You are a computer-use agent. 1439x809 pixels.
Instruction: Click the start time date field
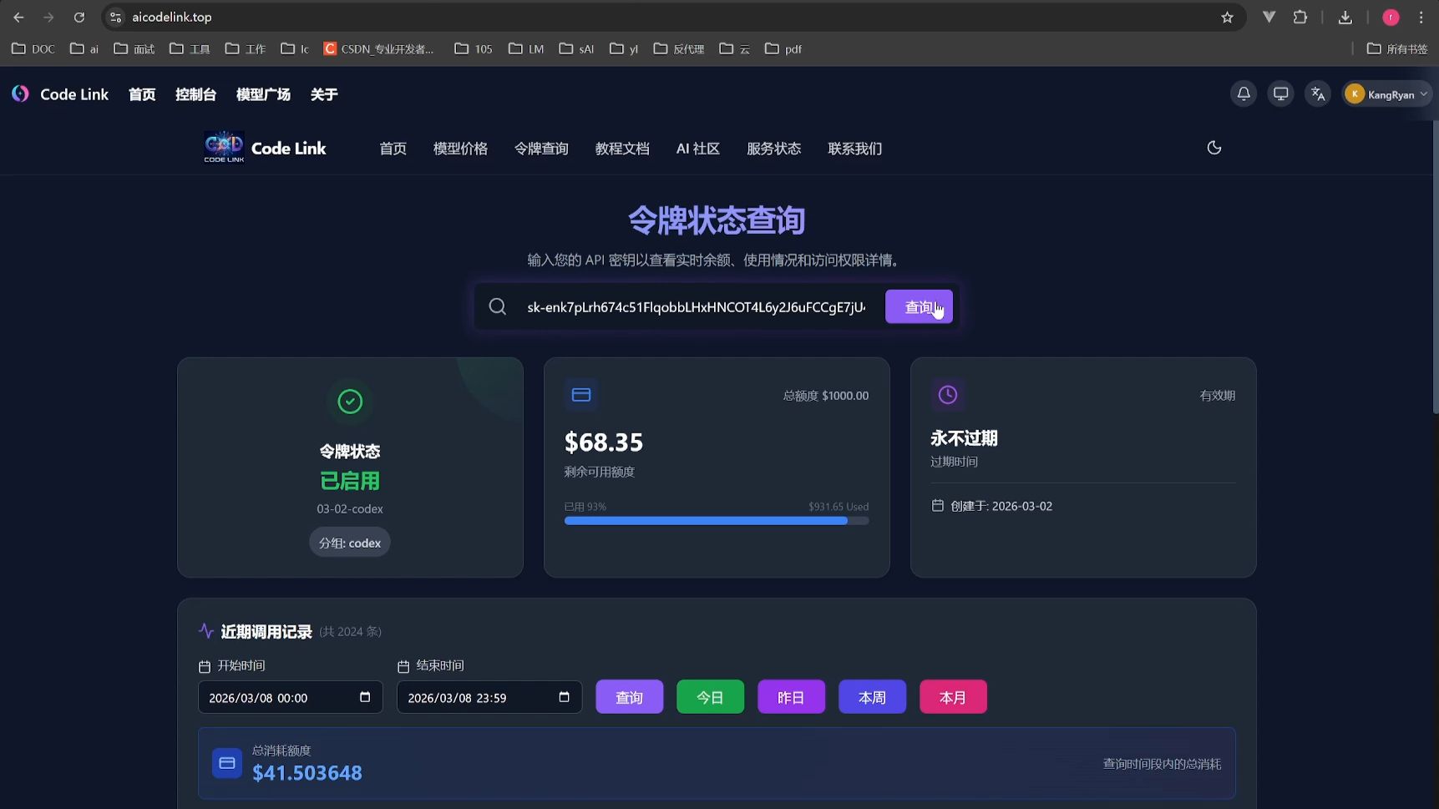pyautogui.click(x=290, y=697)
